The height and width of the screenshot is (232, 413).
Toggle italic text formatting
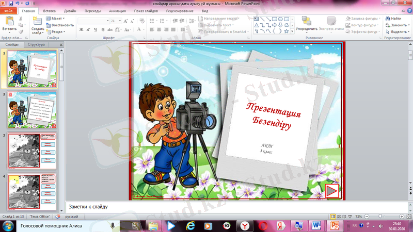coord(88,29)
